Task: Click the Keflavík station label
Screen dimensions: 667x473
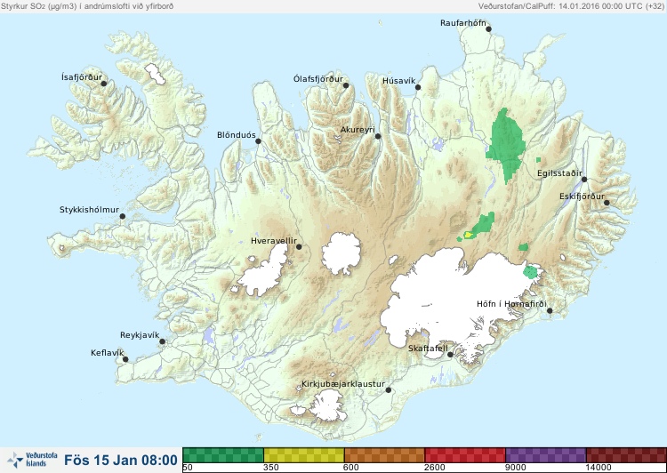Action: point(108,353)
